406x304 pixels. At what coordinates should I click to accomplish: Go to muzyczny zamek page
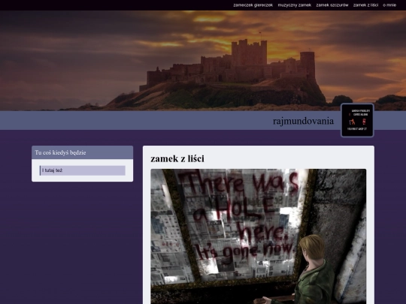(x=295, y=5)
